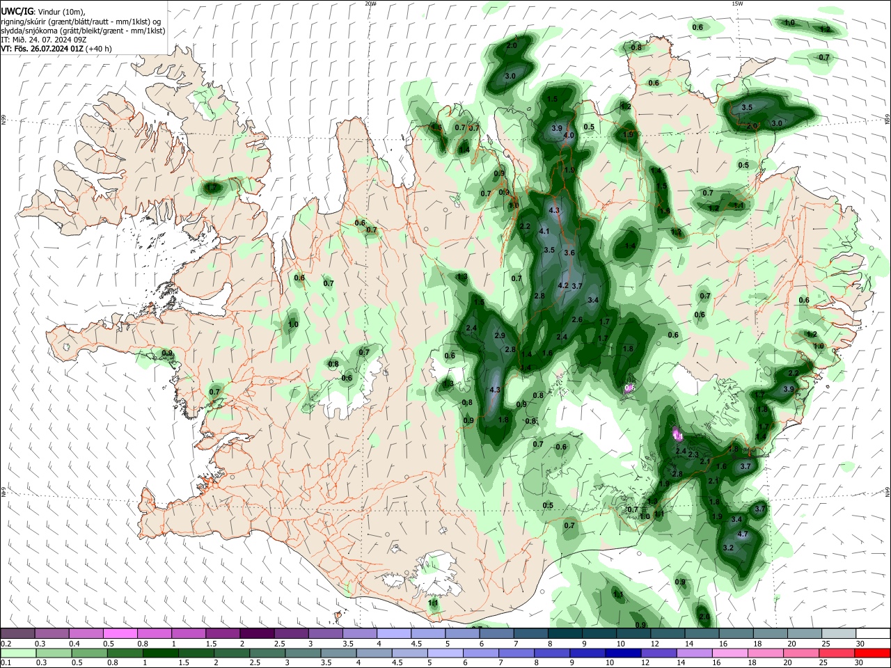Click the lower legend 10–12 deep blue swatch

click(623, 653)
